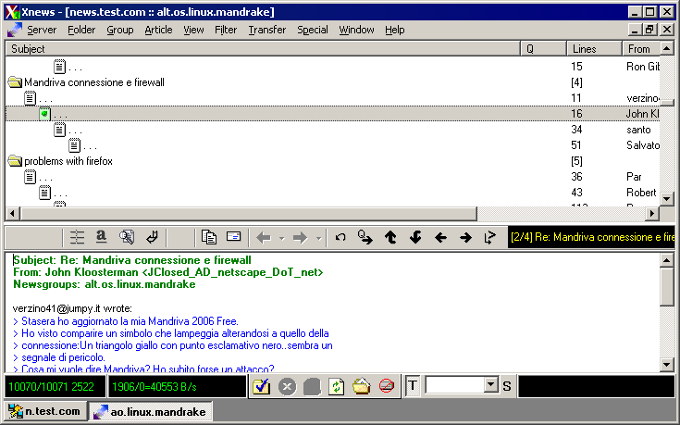
Task: Click the blue checkmark folder status icon
Action: 262,386
